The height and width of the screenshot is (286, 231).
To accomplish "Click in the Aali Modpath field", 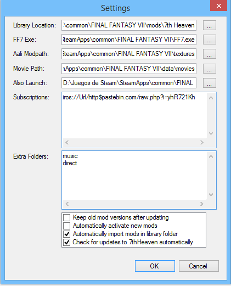I will pyautogui.click(x=129, y=54).
